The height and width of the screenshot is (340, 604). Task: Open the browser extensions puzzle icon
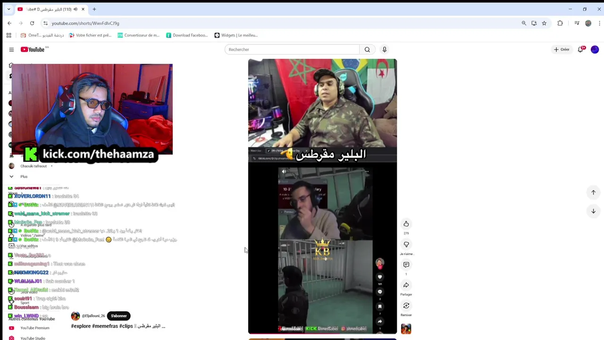click(560, 23)
